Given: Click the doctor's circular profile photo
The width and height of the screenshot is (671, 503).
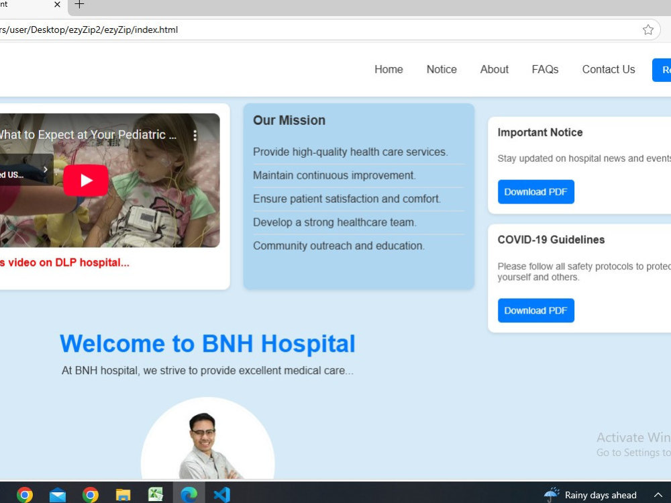Looking at the screenshot, I should click(x=207, y=439).
